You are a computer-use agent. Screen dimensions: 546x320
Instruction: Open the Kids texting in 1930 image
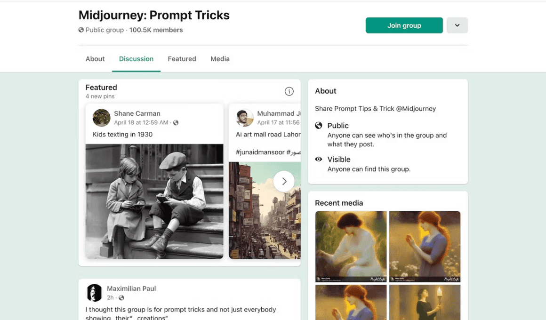coord(154,201)
